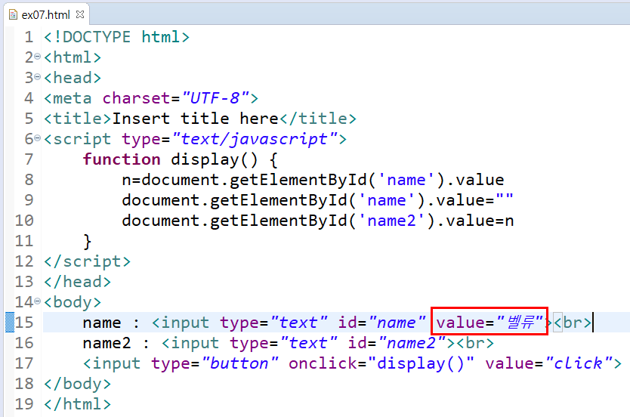
Task: Click the type="button" attribute on line 17
Action: tap(215, 363)
